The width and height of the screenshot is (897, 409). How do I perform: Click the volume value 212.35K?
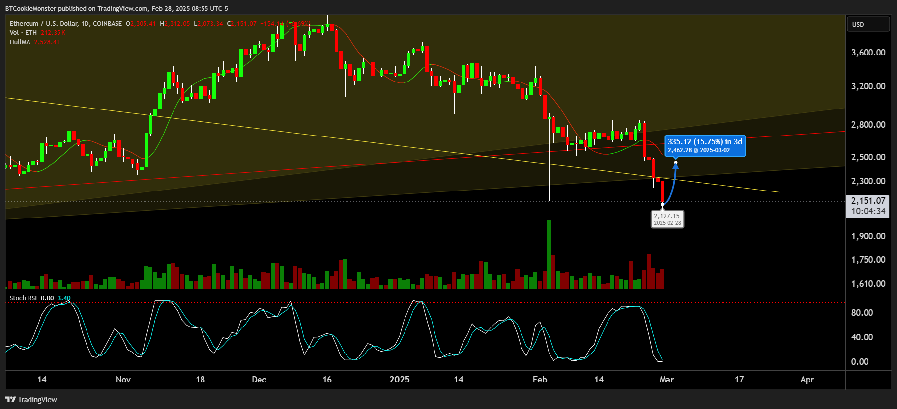coord(53,33)
